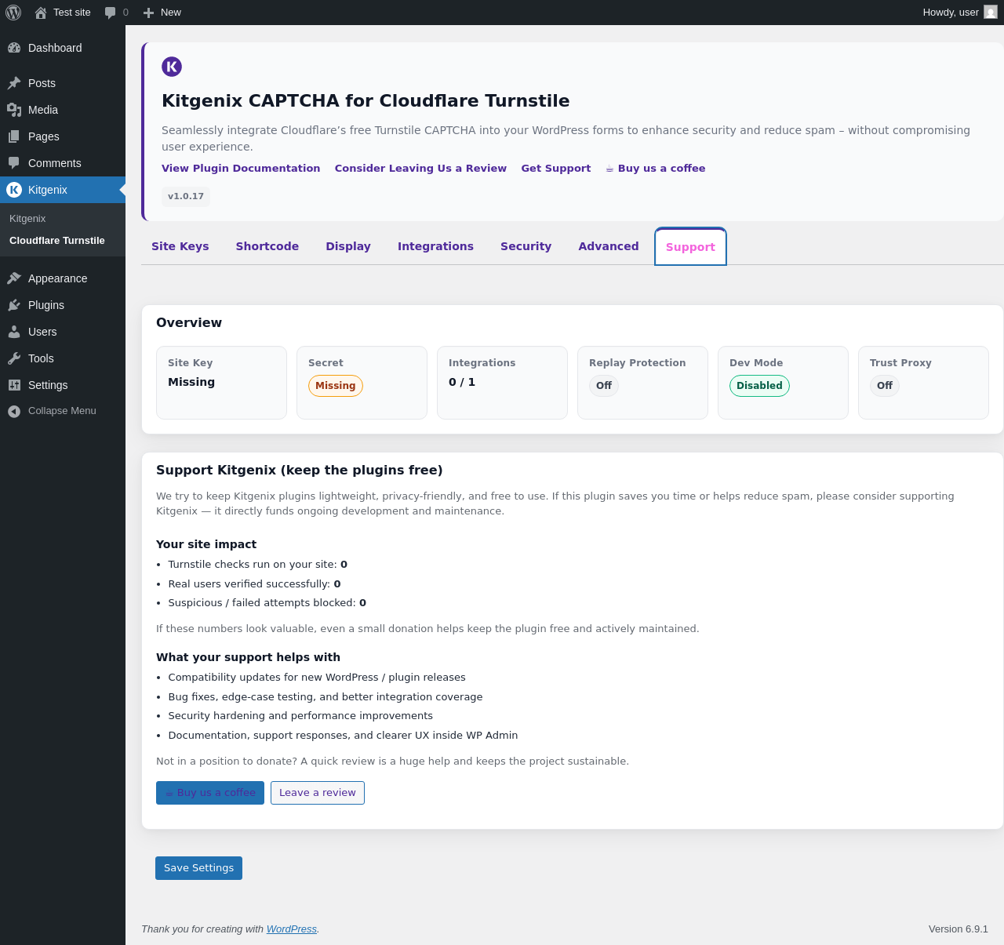This screenshot has width=1004, height=945.
Task: Click the Posts pushpin icon
Action: point(14,83)
